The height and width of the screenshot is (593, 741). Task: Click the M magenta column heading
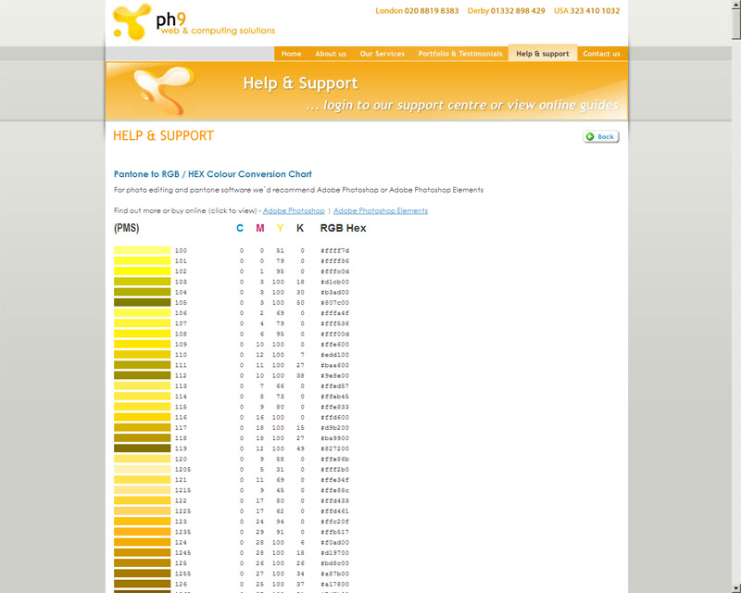click(x=260, y=228)
